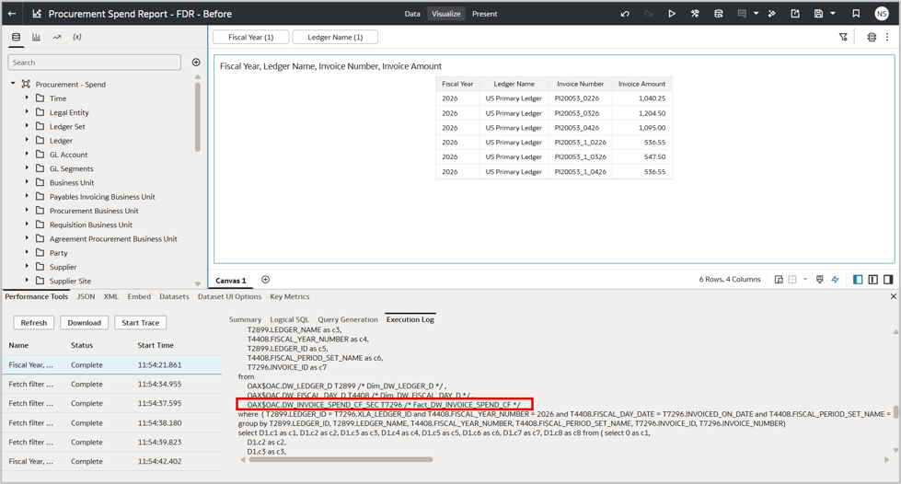Select the log row started 11:54:42.402
901x484 pixels.
point(111,461)
